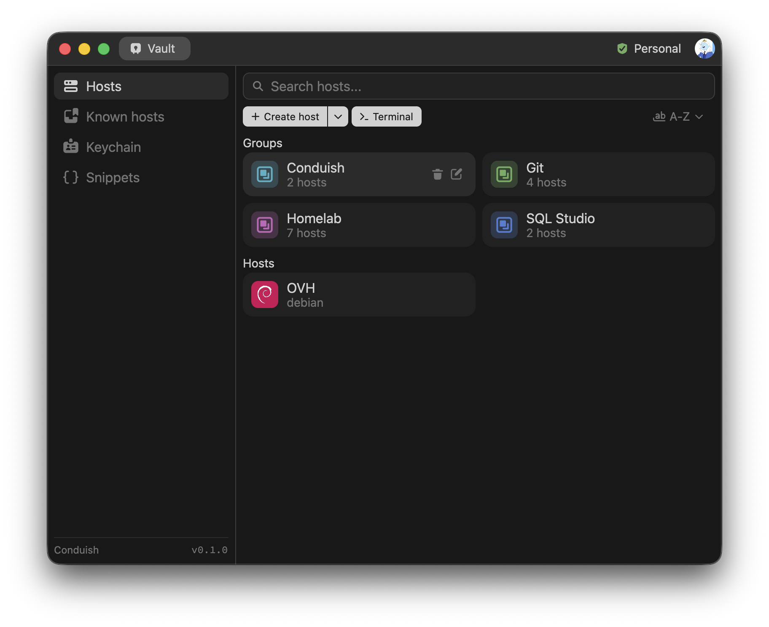
Task: Click the Debian swirl icon for OVH
Action: (x=265, y=295)
